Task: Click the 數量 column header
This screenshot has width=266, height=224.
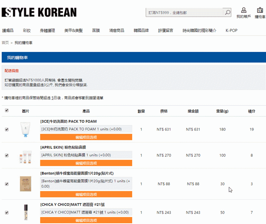Action: point(141,111)
